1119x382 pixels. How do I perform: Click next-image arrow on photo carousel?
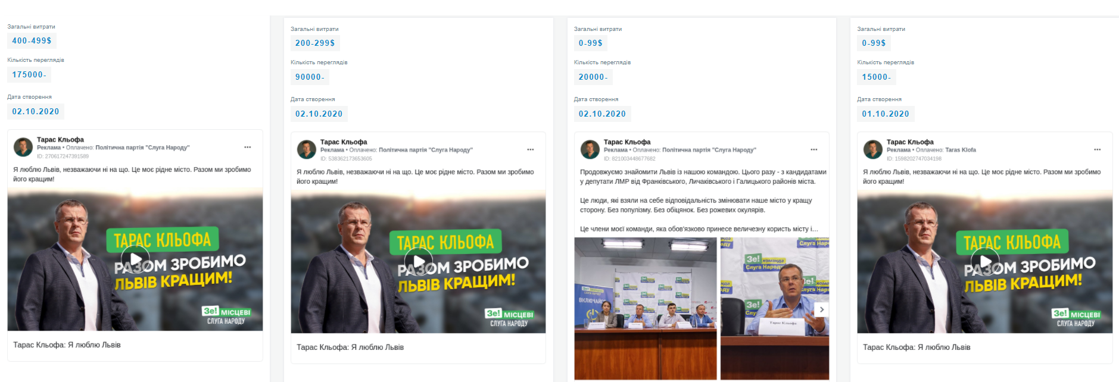821,309
